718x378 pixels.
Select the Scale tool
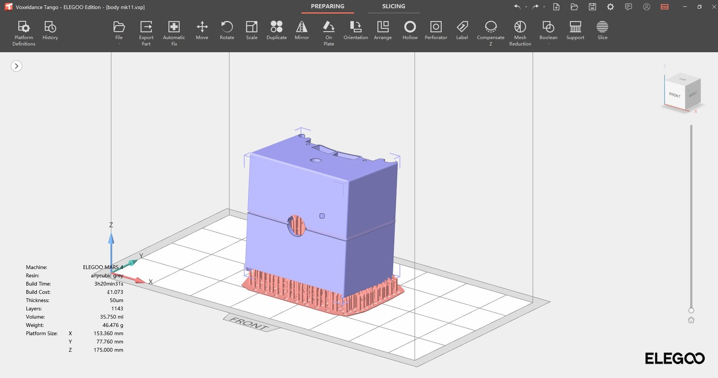tap(251, 30)
